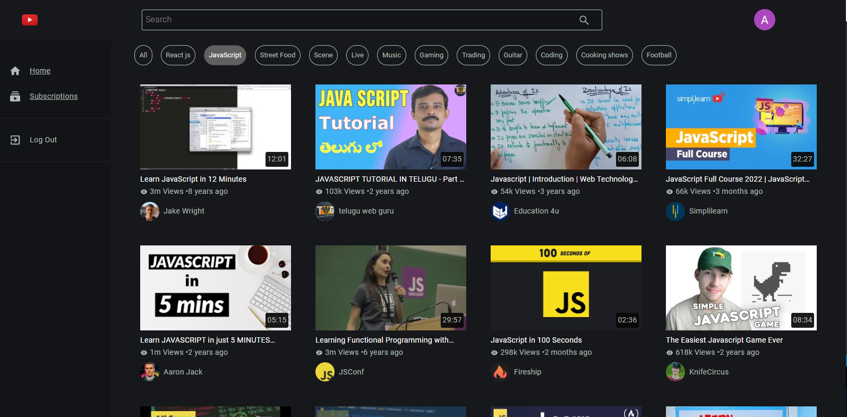This screenshot has height=417, width=847.
Task: Open title 'Learn JavaScript in 12 Minutes'
Action: coord(193,179)
